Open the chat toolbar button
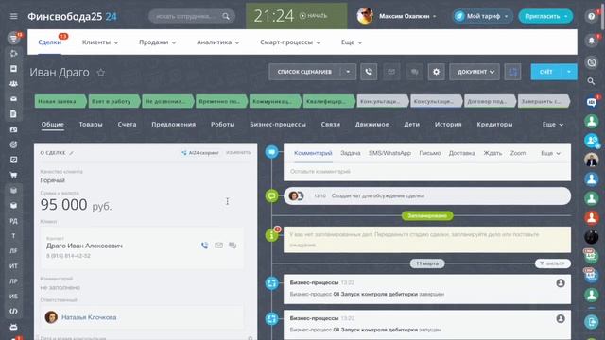Image resolution: width=605 pixels, height=340 pixels. pos(414,72)
